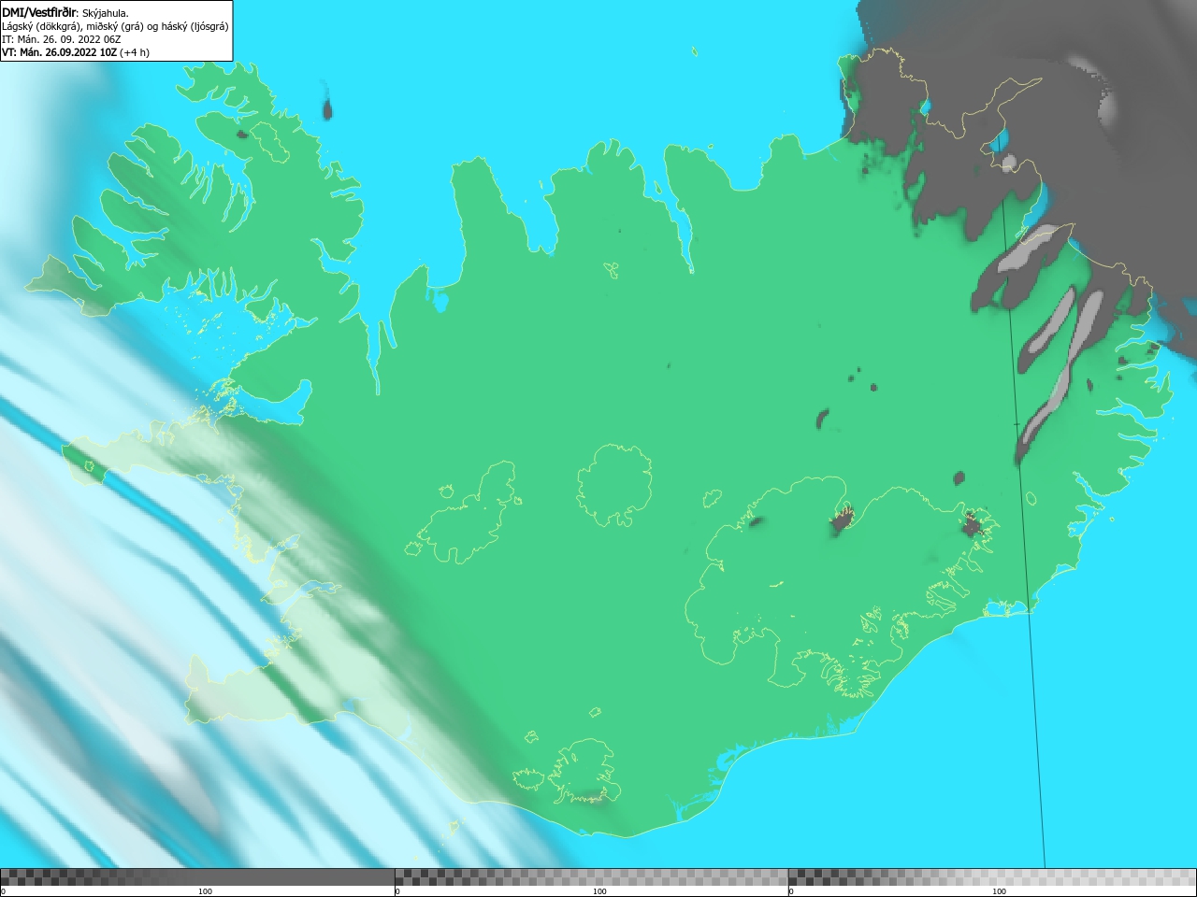Select the "VT: Mán. 26.09.2022 10Z (+4 h)" line
Viewport: 1197px width, 897px height.
pos(76,52)
